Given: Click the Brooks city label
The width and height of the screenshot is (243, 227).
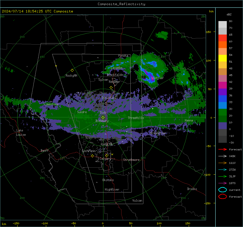Looking at the screenshot, I should [x=192, y=189].
